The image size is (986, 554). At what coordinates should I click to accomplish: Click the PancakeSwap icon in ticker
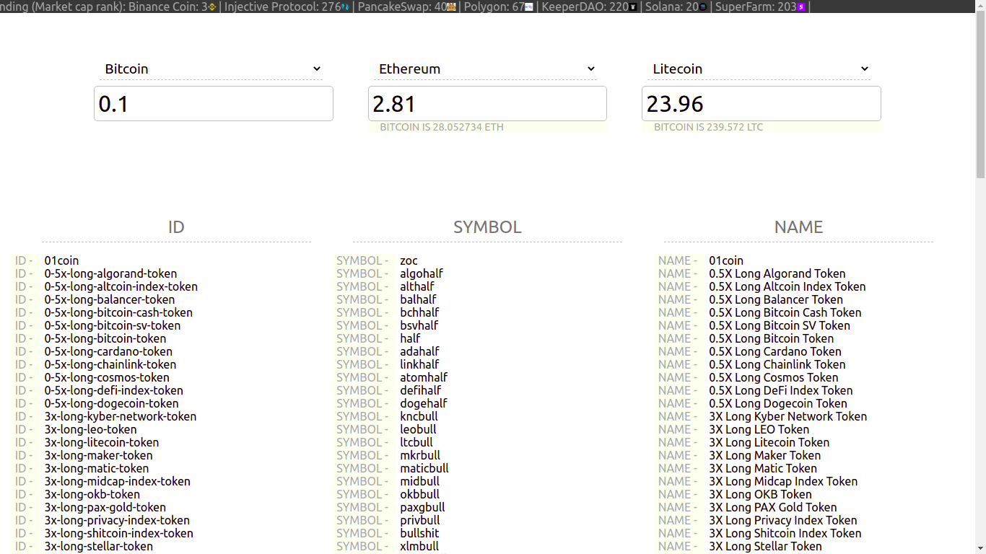point(451,7)
